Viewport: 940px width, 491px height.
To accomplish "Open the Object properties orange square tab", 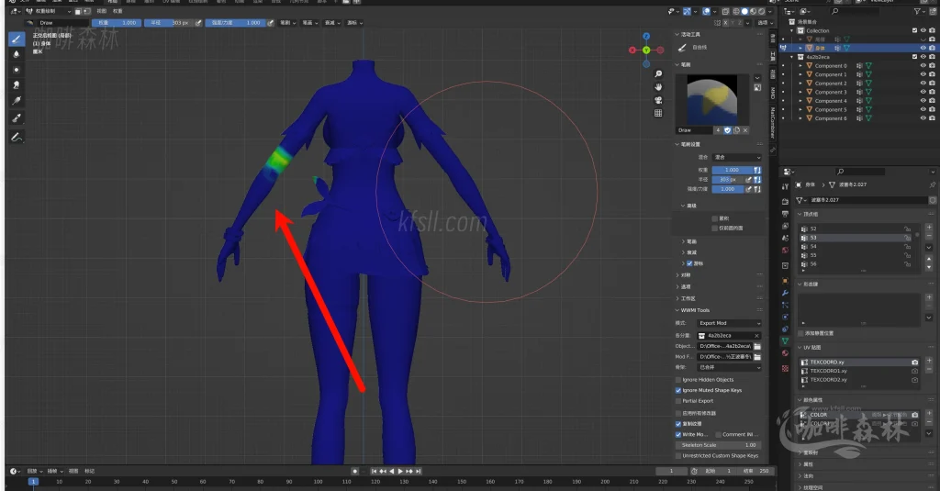I will click(786, 280).
